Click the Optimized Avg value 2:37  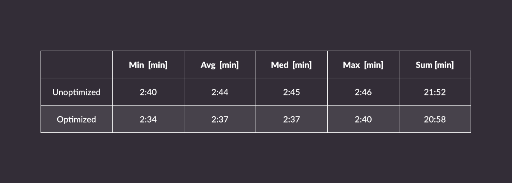coord(220,119)
